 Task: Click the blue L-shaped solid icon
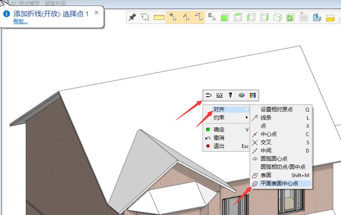tap(317, 17)
